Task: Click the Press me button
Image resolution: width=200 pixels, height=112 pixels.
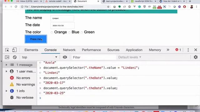Action: click(x=36, y=39)
